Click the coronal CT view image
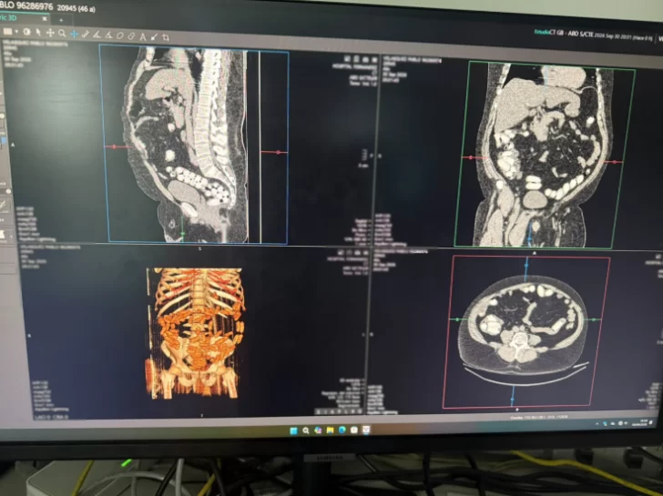This screenshot has width=663, height=496. tap(546, 154)
